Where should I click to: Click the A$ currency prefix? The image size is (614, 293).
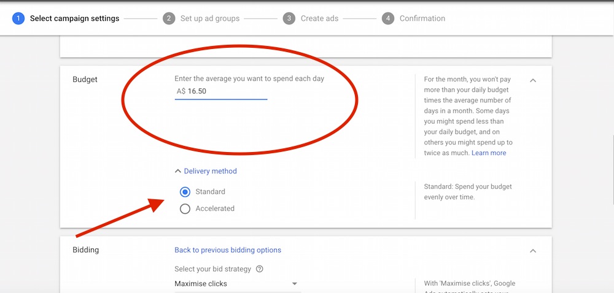181,91
